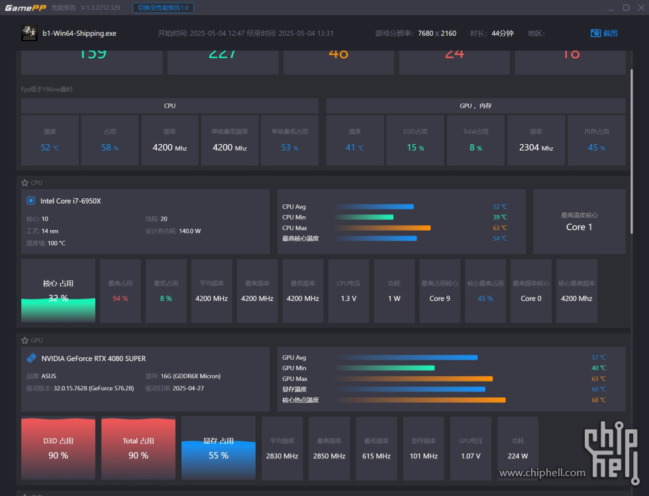This screenshot has height=496, width=649.
Task: Click the 44分钟 duration text
Action: pos(503,33)
